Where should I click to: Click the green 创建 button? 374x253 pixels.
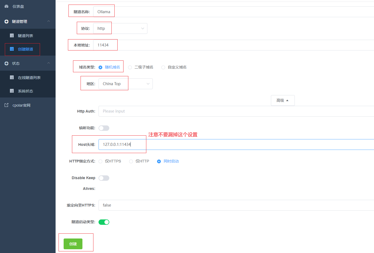tap(73, 244)
